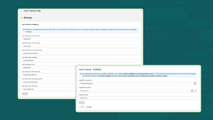
Task: Focus the Cart Attribute Tax Authority ID field
Action: (x=49, y=82)
